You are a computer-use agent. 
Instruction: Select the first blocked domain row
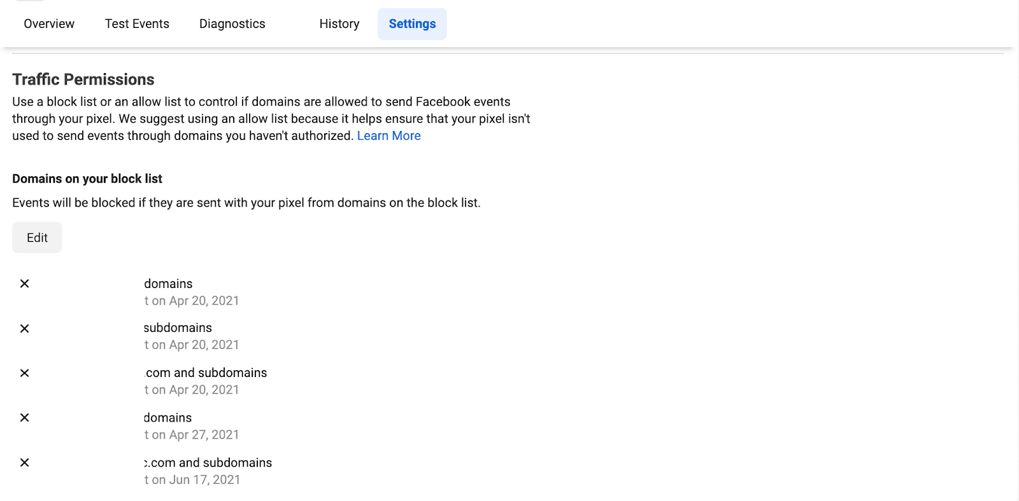pyautogui.click(x=168, y=284)
